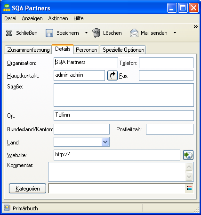Screen dimensions: 201x215
Task: Click into the Kommentar text area
Action: click(117, 172)
